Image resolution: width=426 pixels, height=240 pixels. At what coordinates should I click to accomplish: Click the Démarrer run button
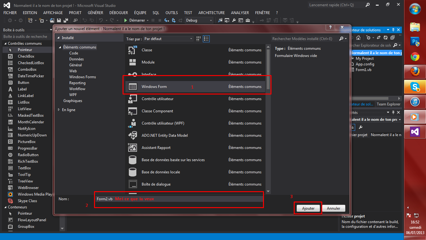[134, 20]
